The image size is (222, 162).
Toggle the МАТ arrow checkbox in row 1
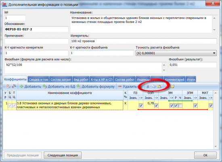tap(211, 105)
